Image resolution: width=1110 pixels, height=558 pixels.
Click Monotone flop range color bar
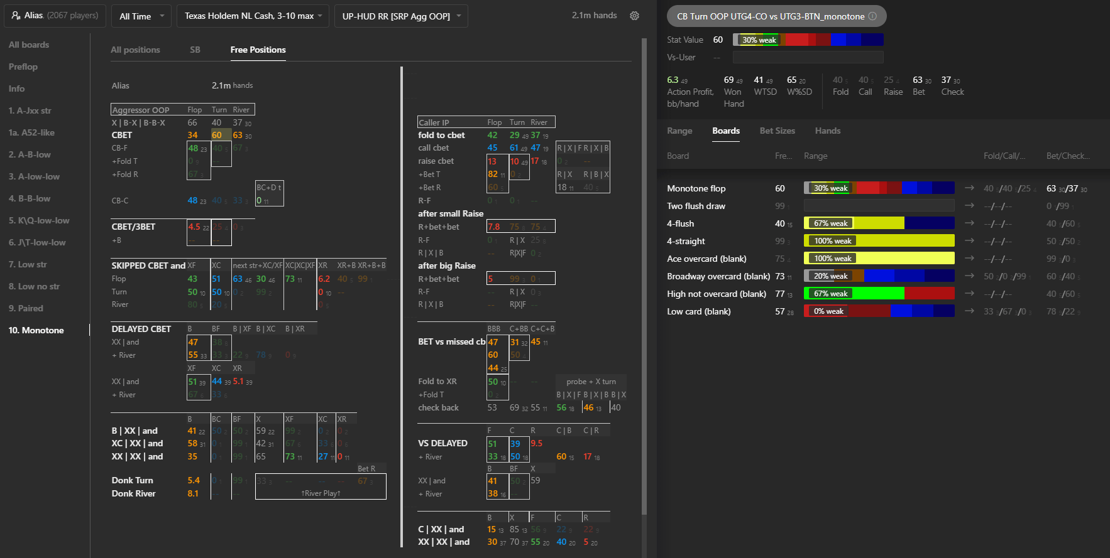[x=879, y=188]
